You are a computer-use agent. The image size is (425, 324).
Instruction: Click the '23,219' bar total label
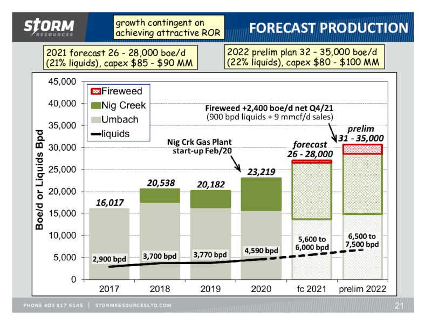(x=261, y=172)
